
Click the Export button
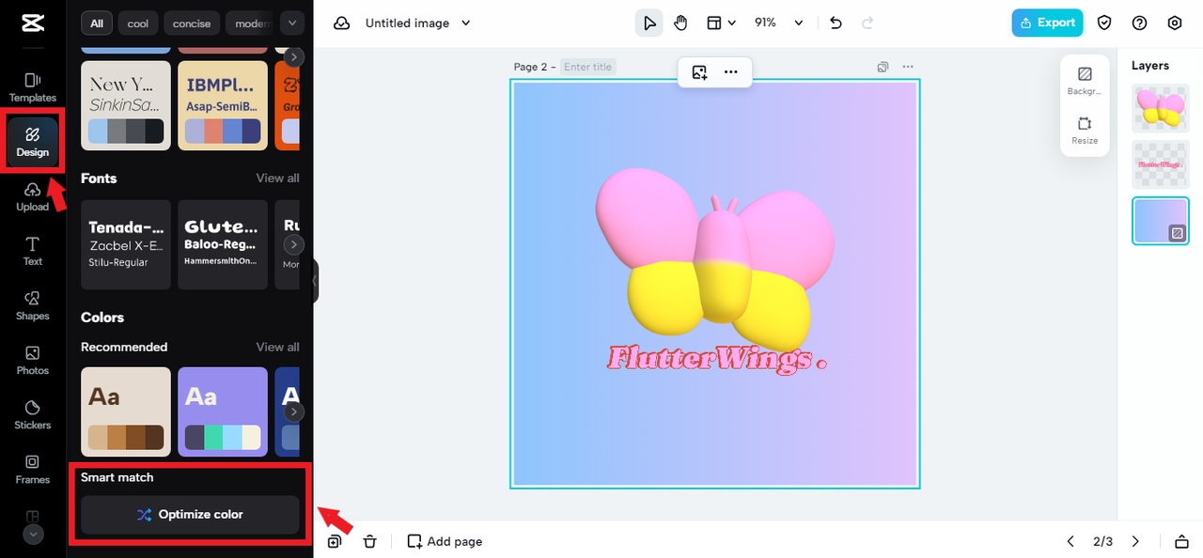[x=1047, y=23]
